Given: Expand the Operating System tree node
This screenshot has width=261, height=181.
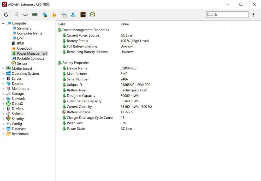Looking at the screenshot, I should [3, 73].
